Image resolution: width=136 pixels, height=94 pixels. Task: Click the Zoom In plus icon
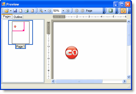68,11
